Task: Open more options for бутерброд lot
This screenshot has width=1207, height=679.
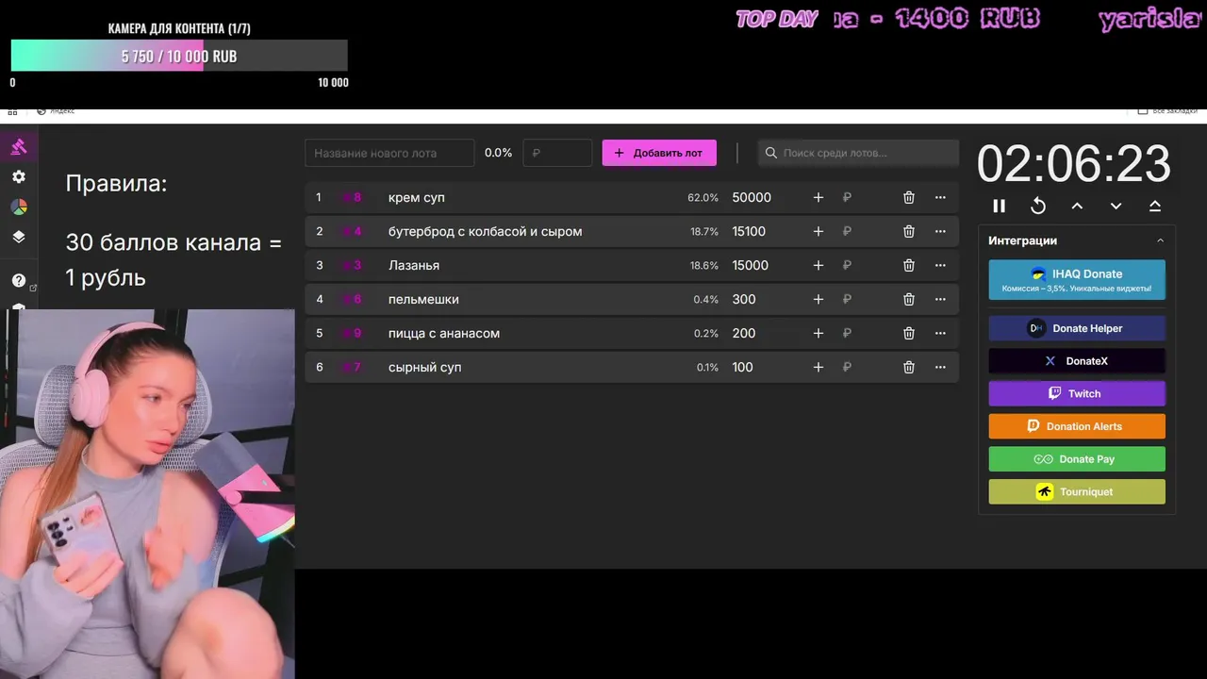Action: tap(940, 232)
